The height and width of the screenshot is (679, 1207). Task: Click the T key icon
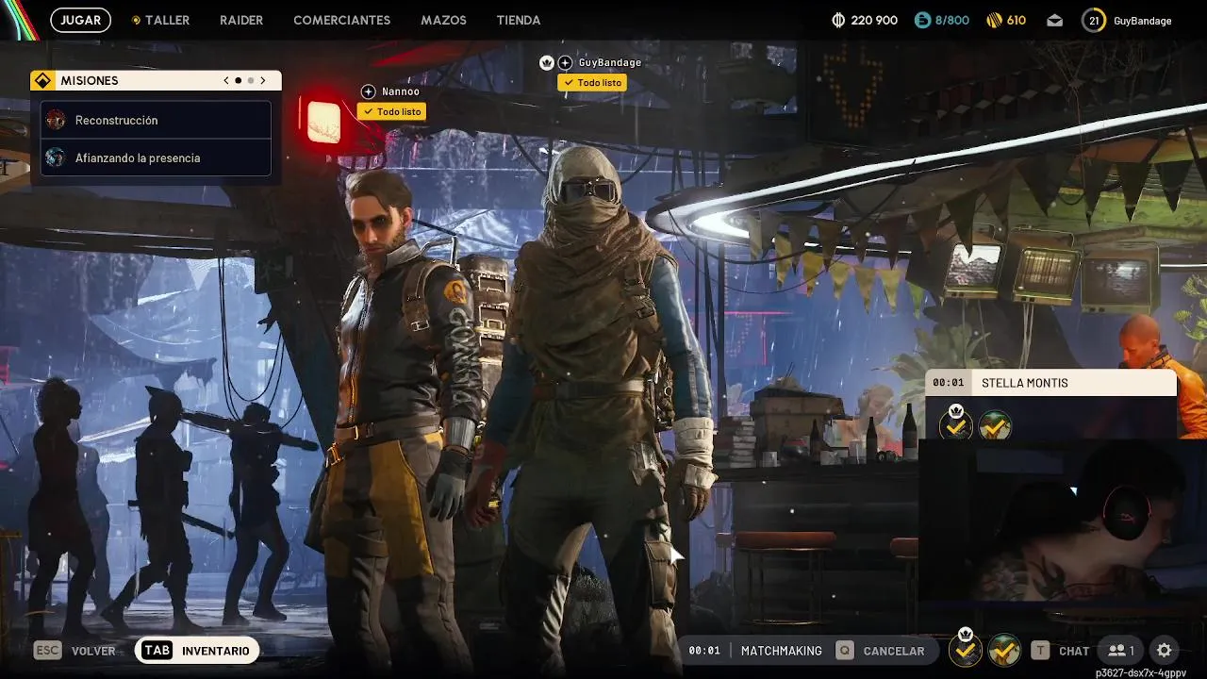[x=1040, y=651]
